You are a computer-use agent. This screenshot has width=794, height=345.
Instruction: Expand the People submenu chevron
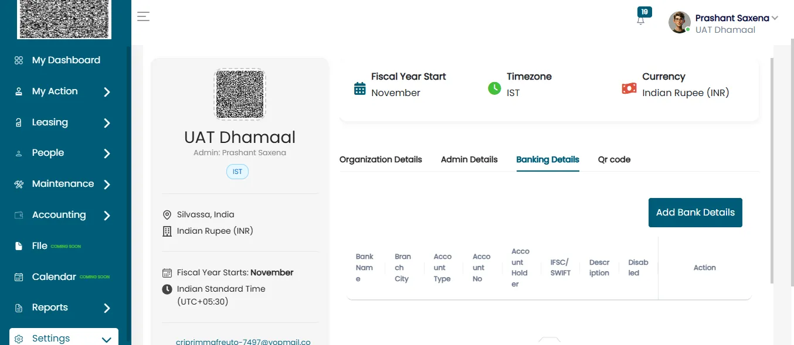point(107,153)
